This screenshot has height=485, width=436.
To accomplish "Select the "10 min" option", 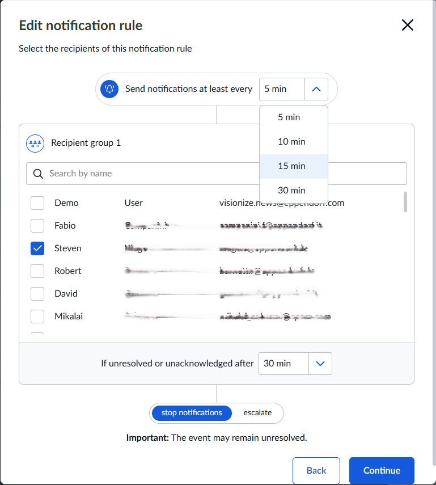I will pos(291,141).
